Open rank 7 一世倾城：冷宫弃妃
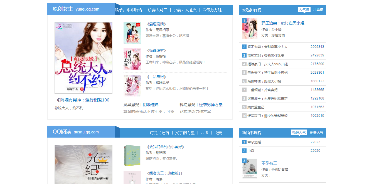Image resolution: width=374 pixels, height=184 pixels. 262,90
